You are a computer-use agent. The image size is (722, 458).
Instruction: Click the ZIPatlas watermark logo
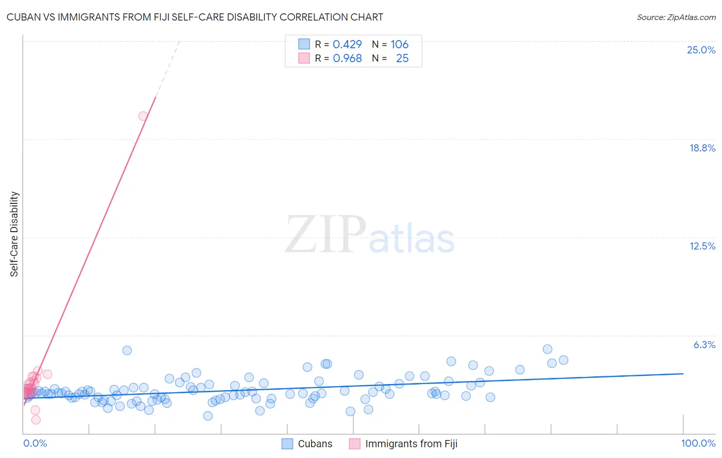[370, 236]
